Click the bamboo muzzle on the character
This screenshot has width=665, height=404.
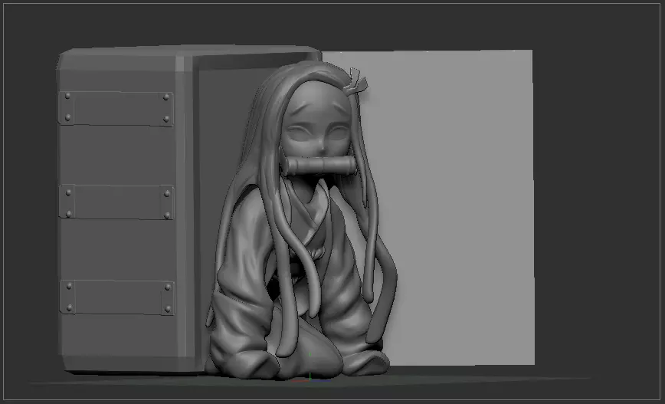click(x=319, y=165)
